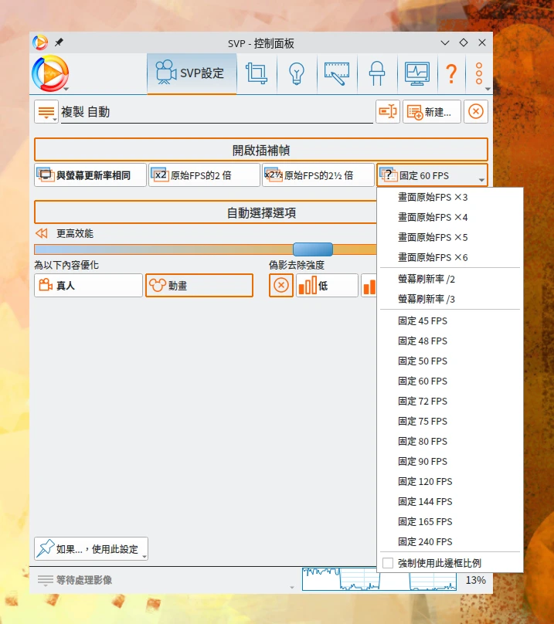Screen dimensions: 554x624
Task: Select 固定 60 FPS menu entry
Action: click(450, 382)
